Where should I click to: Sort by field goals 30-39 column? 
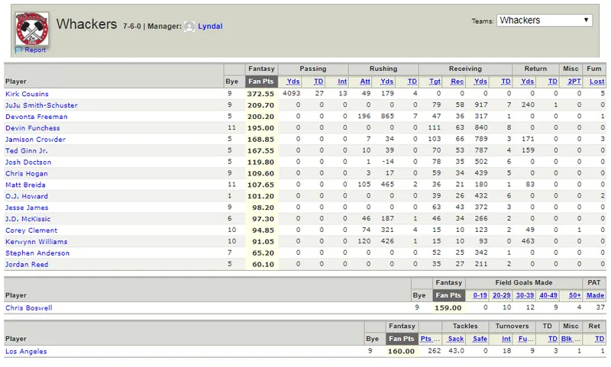[525, 295]
